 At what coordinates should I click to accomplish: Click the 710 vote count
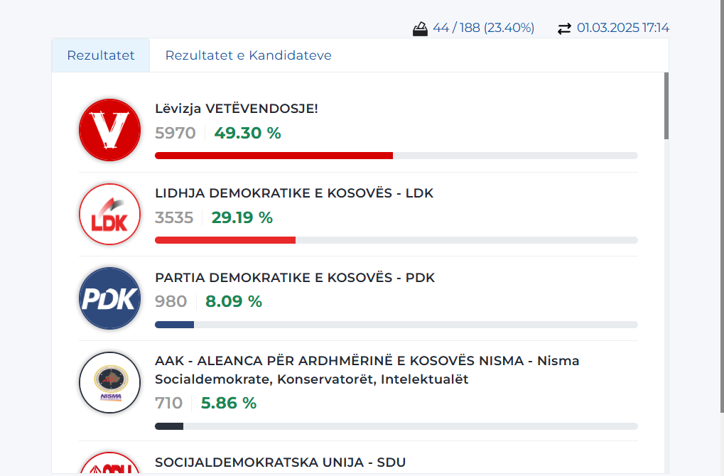click(x=169, y=403)
